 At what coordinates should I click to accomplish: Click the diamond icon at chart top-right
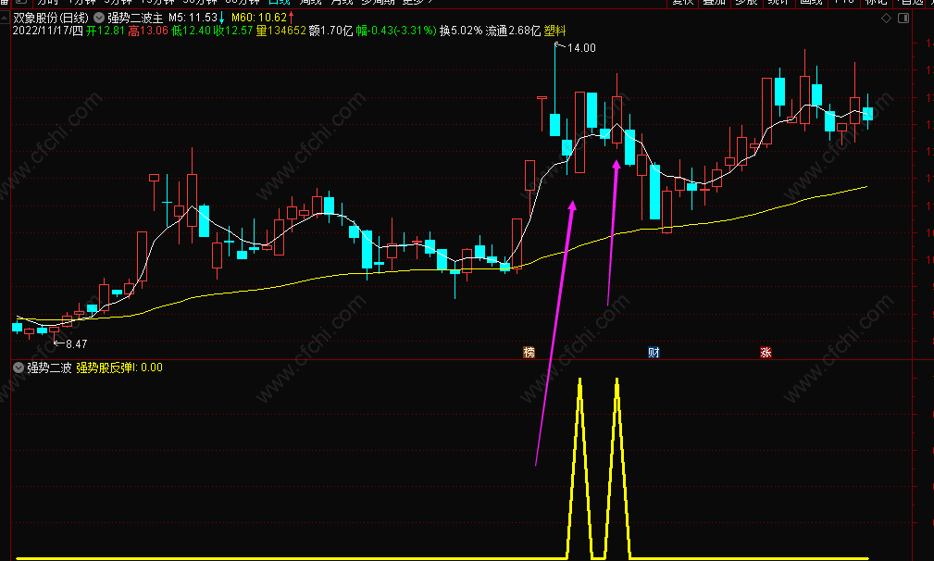(x=887, y=19)
